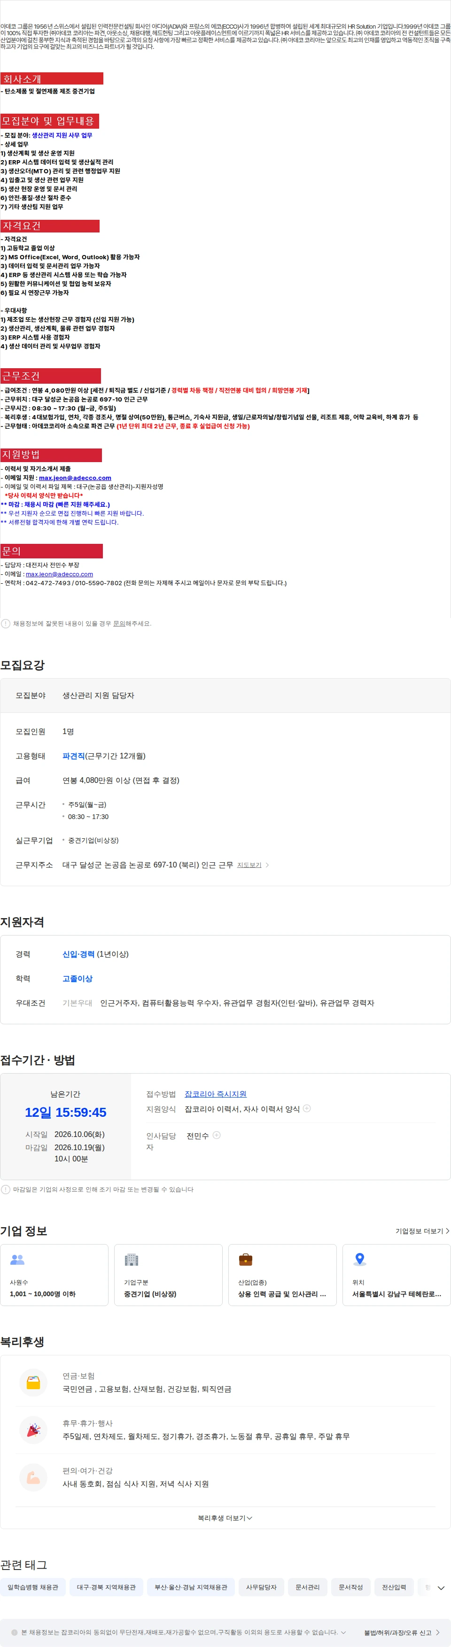Click the 위치 서울특별시 강남구 card
Image resolution: width=451 pixels, height=1647 pixels.
[x=397, y=1275]
